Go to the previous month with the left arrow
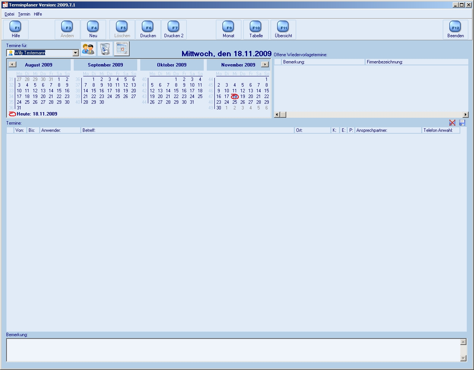 [13, 65]
